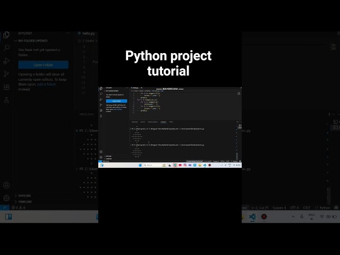Click 'UTF-8' encoding in background status bar
The image size is (340, 255).
coord(294,208)
